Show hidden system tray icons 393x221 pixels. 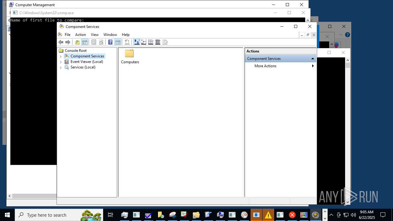[x=331, y=215]
